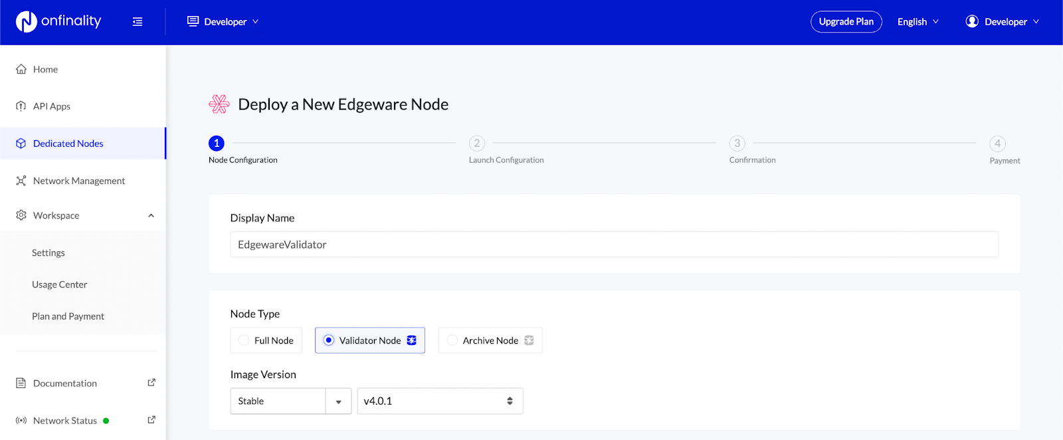Image resolution: width=1063 pixels, height=440 pixels.
Task: Open the Developer account dropdown
Action: coord(1003,22)
